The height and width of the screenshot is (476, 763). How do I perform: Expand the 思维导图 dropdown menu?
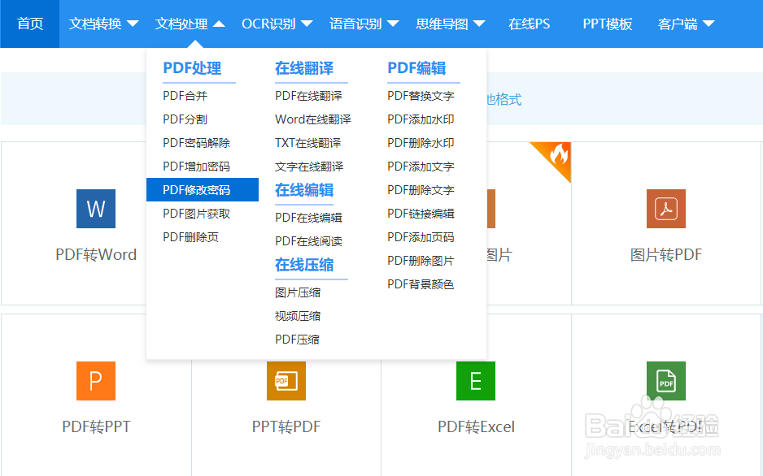[450, 24]
